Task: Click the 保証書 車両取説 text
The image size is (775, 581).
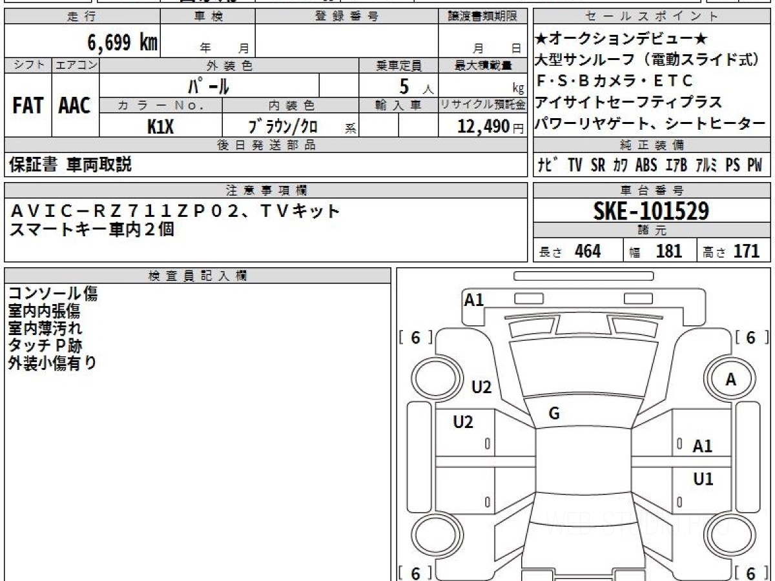Action: tap(70, 165)
